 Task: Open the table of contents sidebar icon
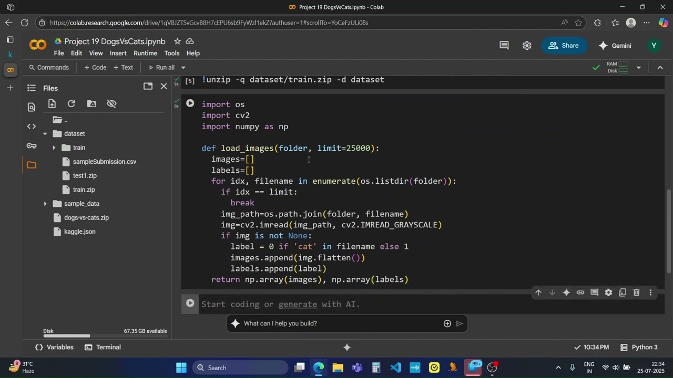[x=32, y=88]
